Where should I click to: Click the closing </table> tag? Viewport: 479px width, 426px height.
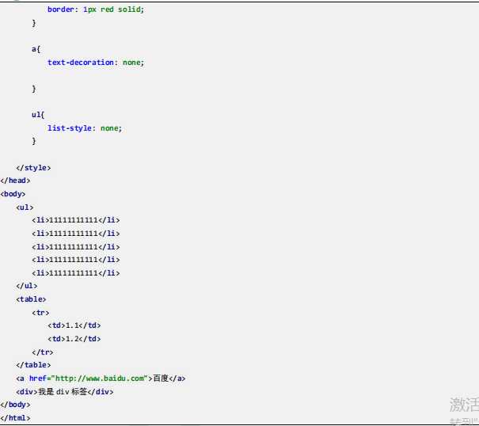tap(33, 365)
